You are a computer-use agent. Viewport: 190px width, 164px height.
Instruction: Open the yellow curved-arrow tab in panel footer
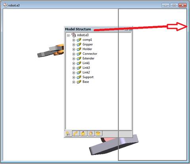tap(76, 133)
